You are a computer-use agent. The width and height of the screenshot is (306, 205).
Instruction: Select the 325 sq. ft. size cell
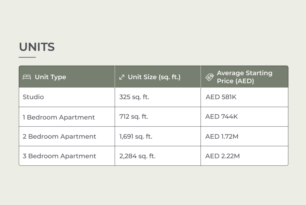click(134, 97)
